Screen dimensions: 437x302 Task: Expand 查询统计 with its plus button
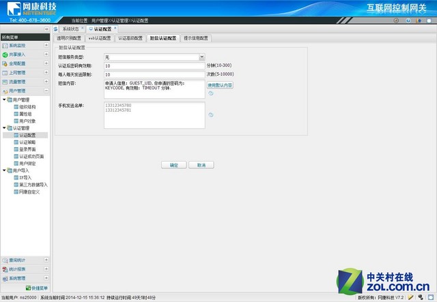point(46,260)
